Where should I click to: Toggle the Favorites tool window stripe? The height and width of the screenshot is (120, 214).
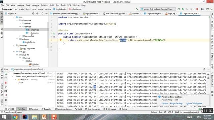tap(2, 73)
